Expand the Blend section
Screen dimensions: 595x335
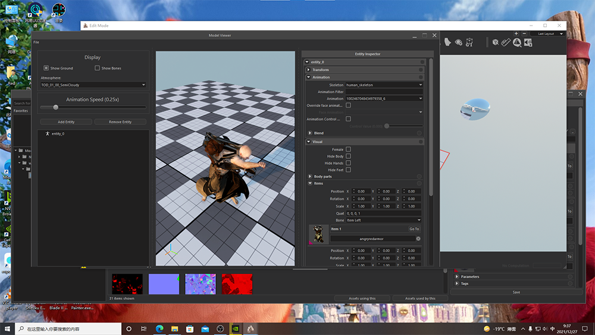pyautogui.click(x=310, y=133)
